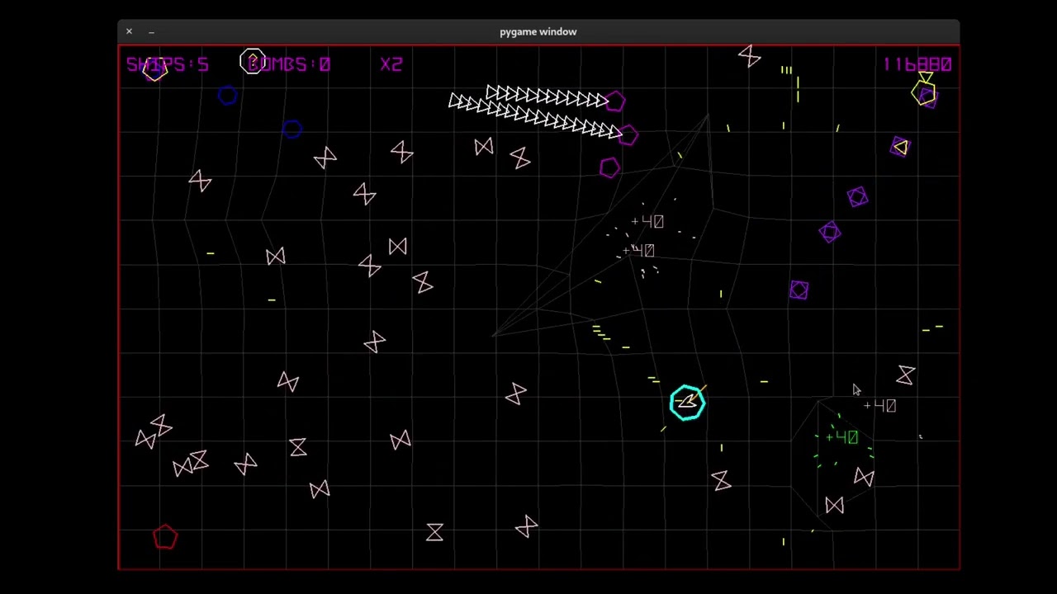The height and width of the screenshot is (594, 1057).
Task: Click the pinwheel enemy closest to the mouse cursor
Action: tap(905, 375)
